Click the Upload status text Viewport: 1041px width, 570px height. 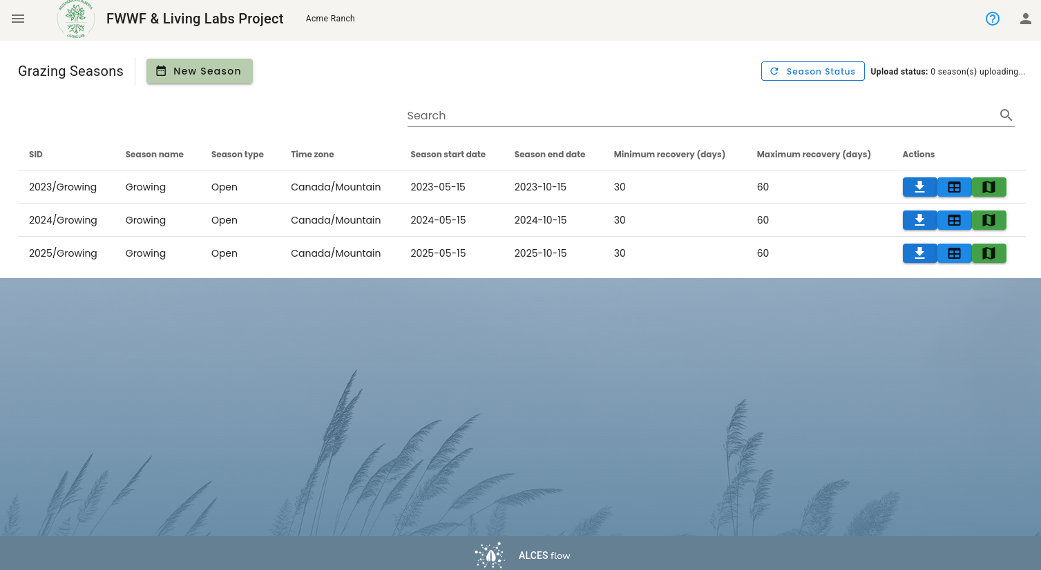coord(948,71)
